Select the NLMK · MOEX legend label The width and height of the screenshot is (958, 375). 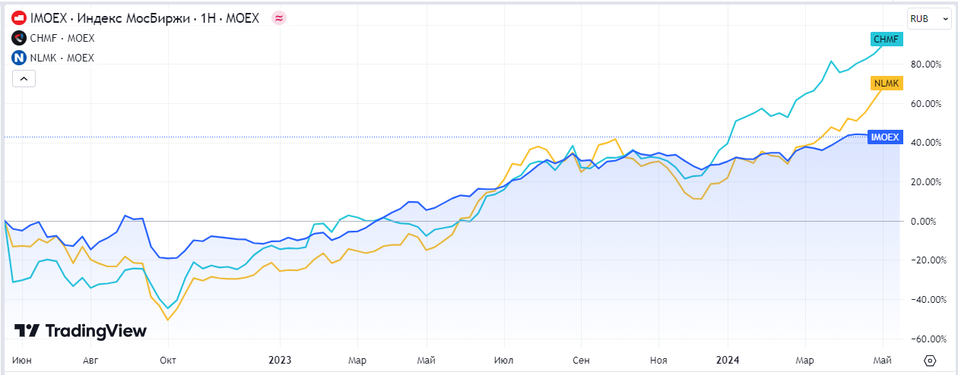(x=62, y=58)
